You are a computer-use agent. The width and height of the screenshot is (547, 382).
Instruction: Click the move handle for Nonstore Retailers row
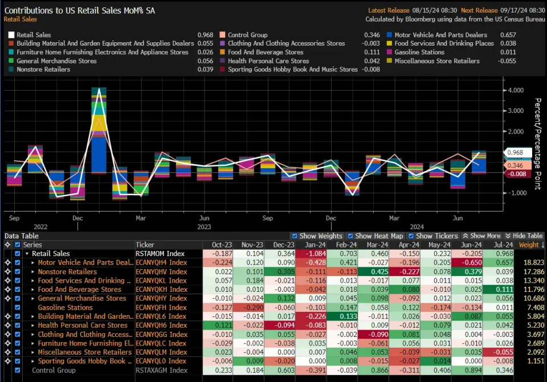click(7, 271)
